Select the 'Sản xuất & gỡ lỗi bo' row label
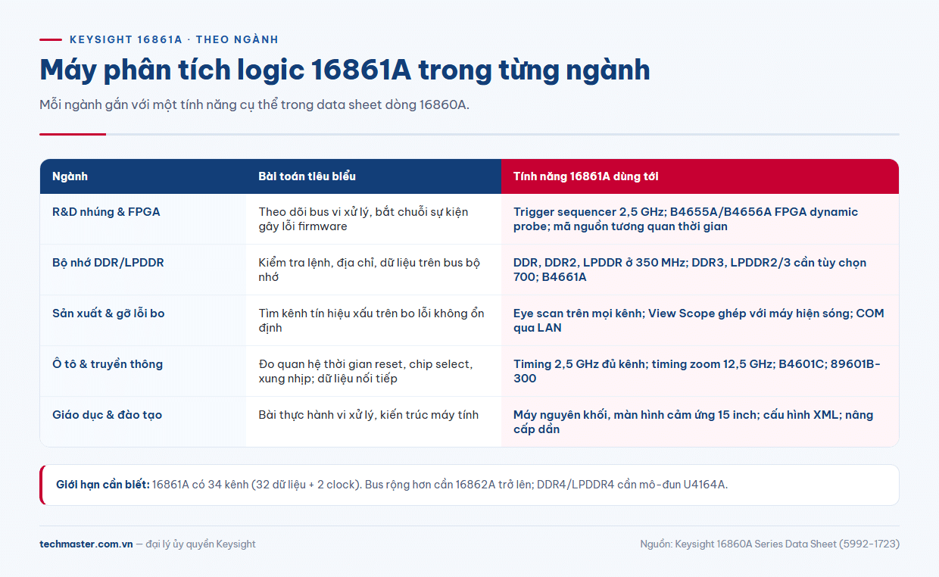 (x=108, y=313)
